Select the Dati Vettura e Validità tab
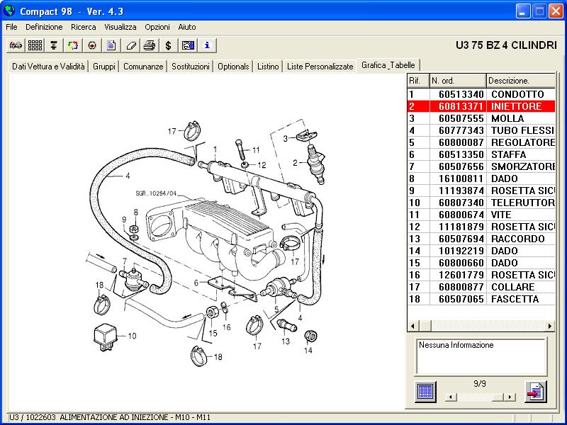The width and height of the screenshot is (567, 425). 48,67
